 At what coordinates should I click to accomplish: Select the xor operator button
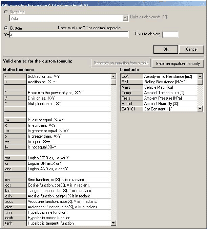(x=15, y=158)
